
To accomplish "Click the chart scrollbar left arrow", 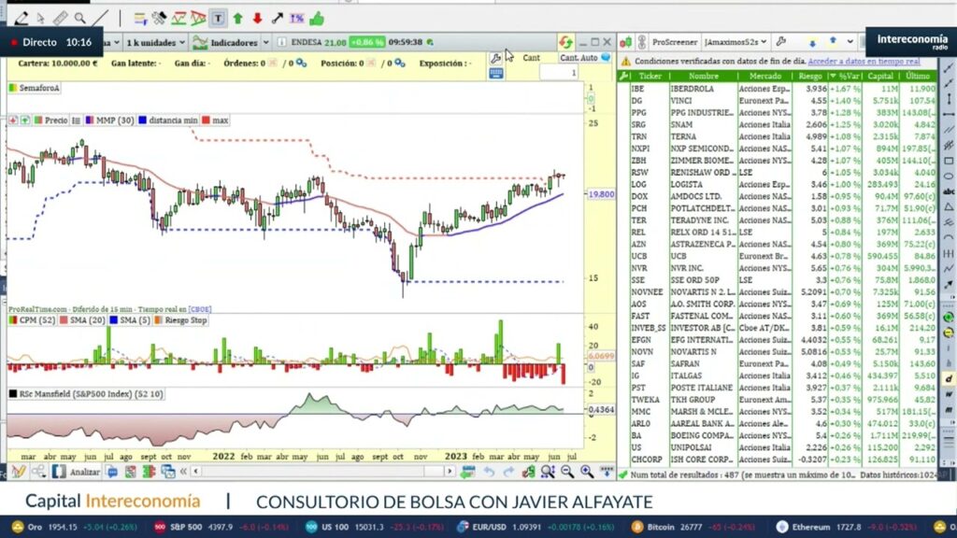I will click(195, 471).
